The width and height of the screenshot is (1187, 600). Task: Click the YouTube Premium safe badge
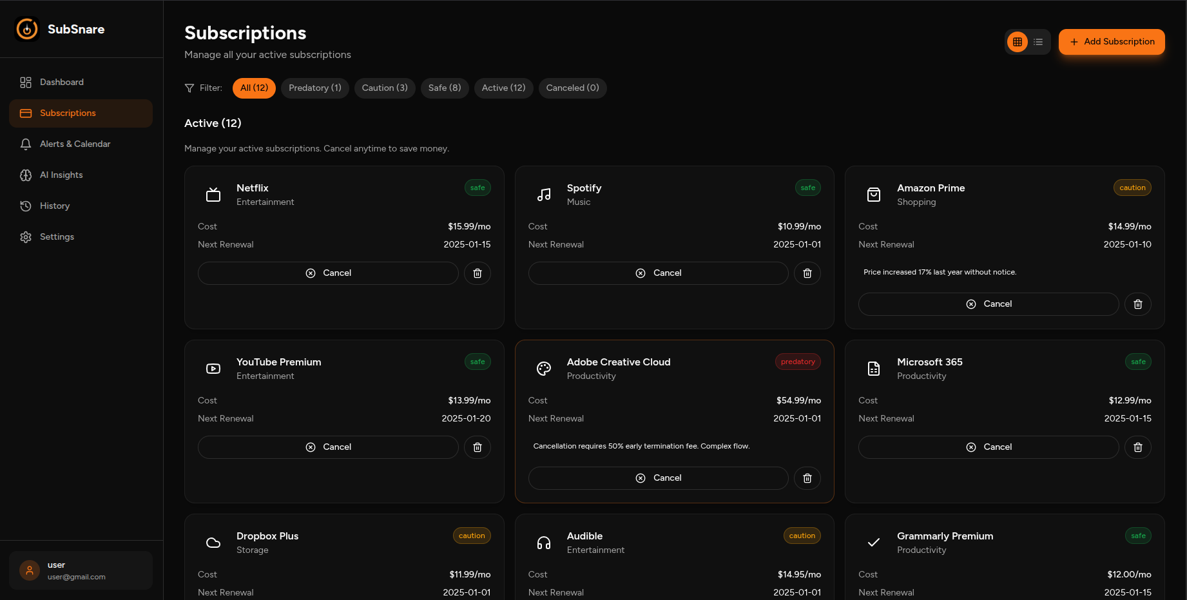click(478, 362)
